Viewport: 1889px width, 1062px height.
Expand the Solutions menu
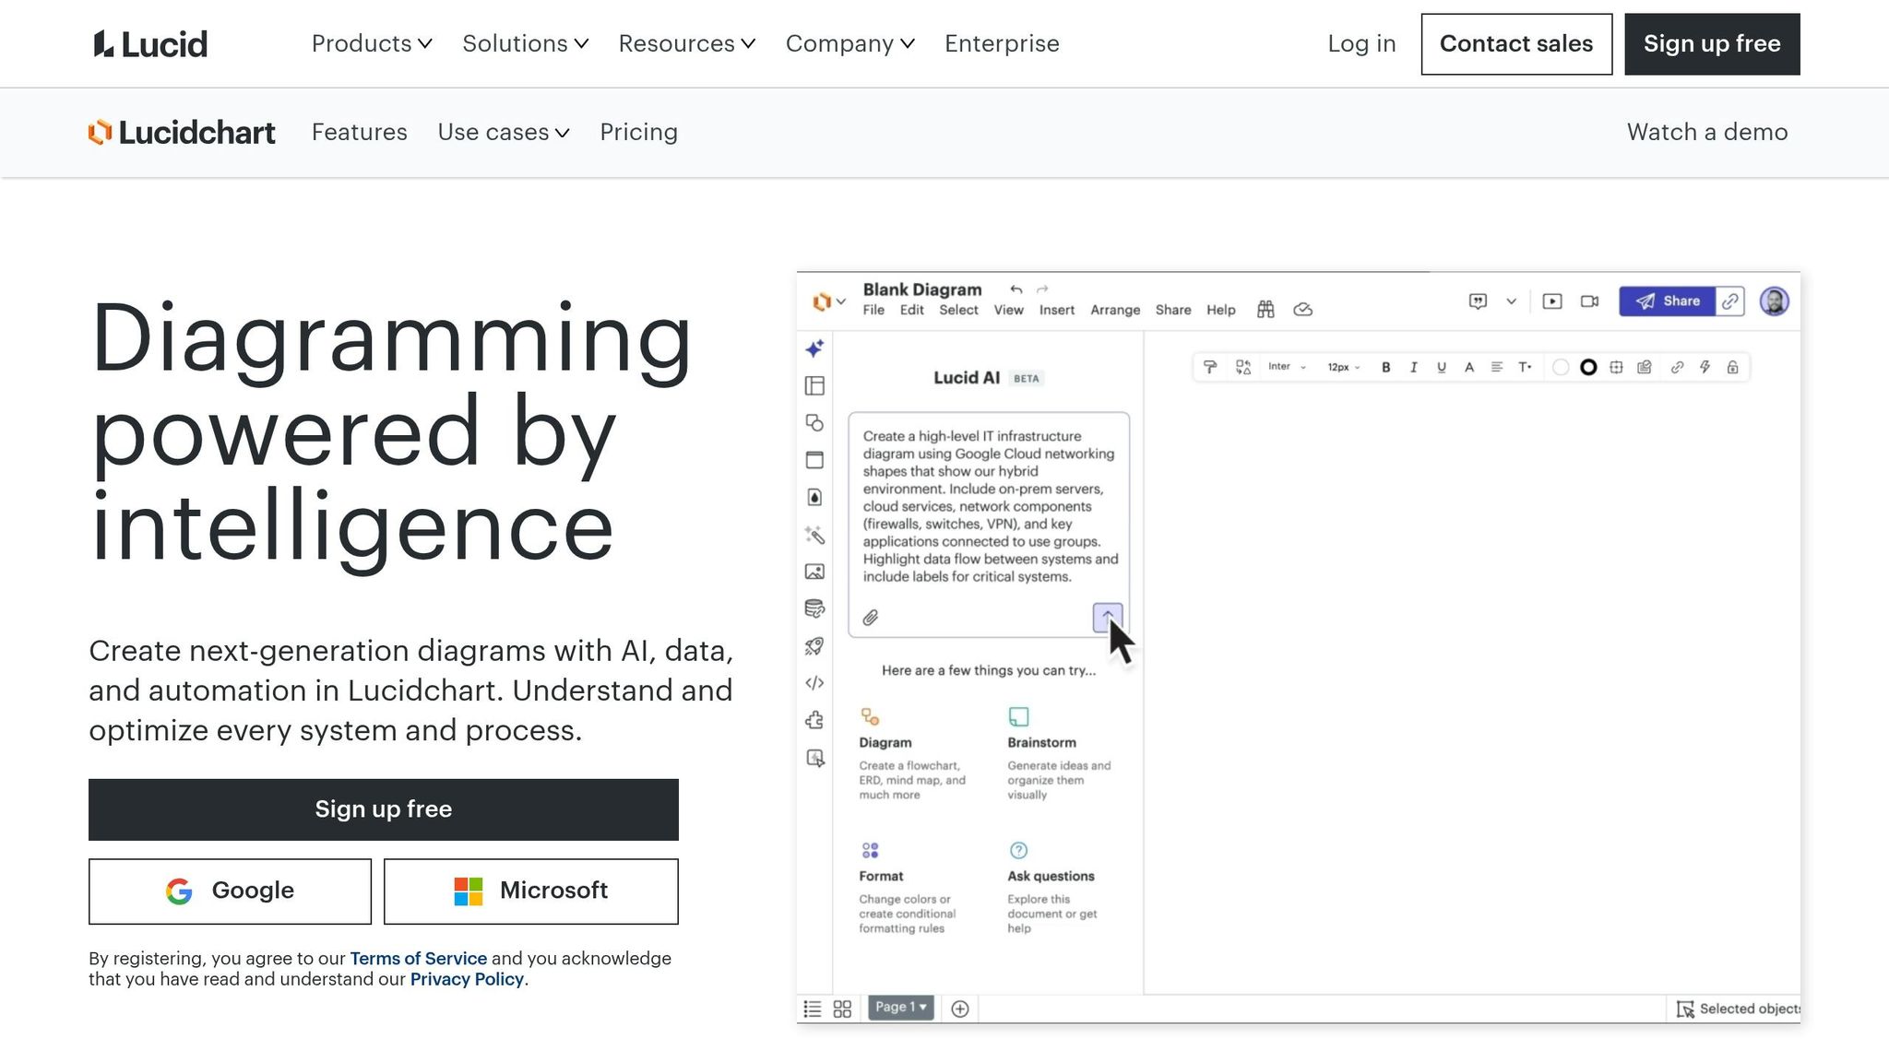click(x=526, y=43)
